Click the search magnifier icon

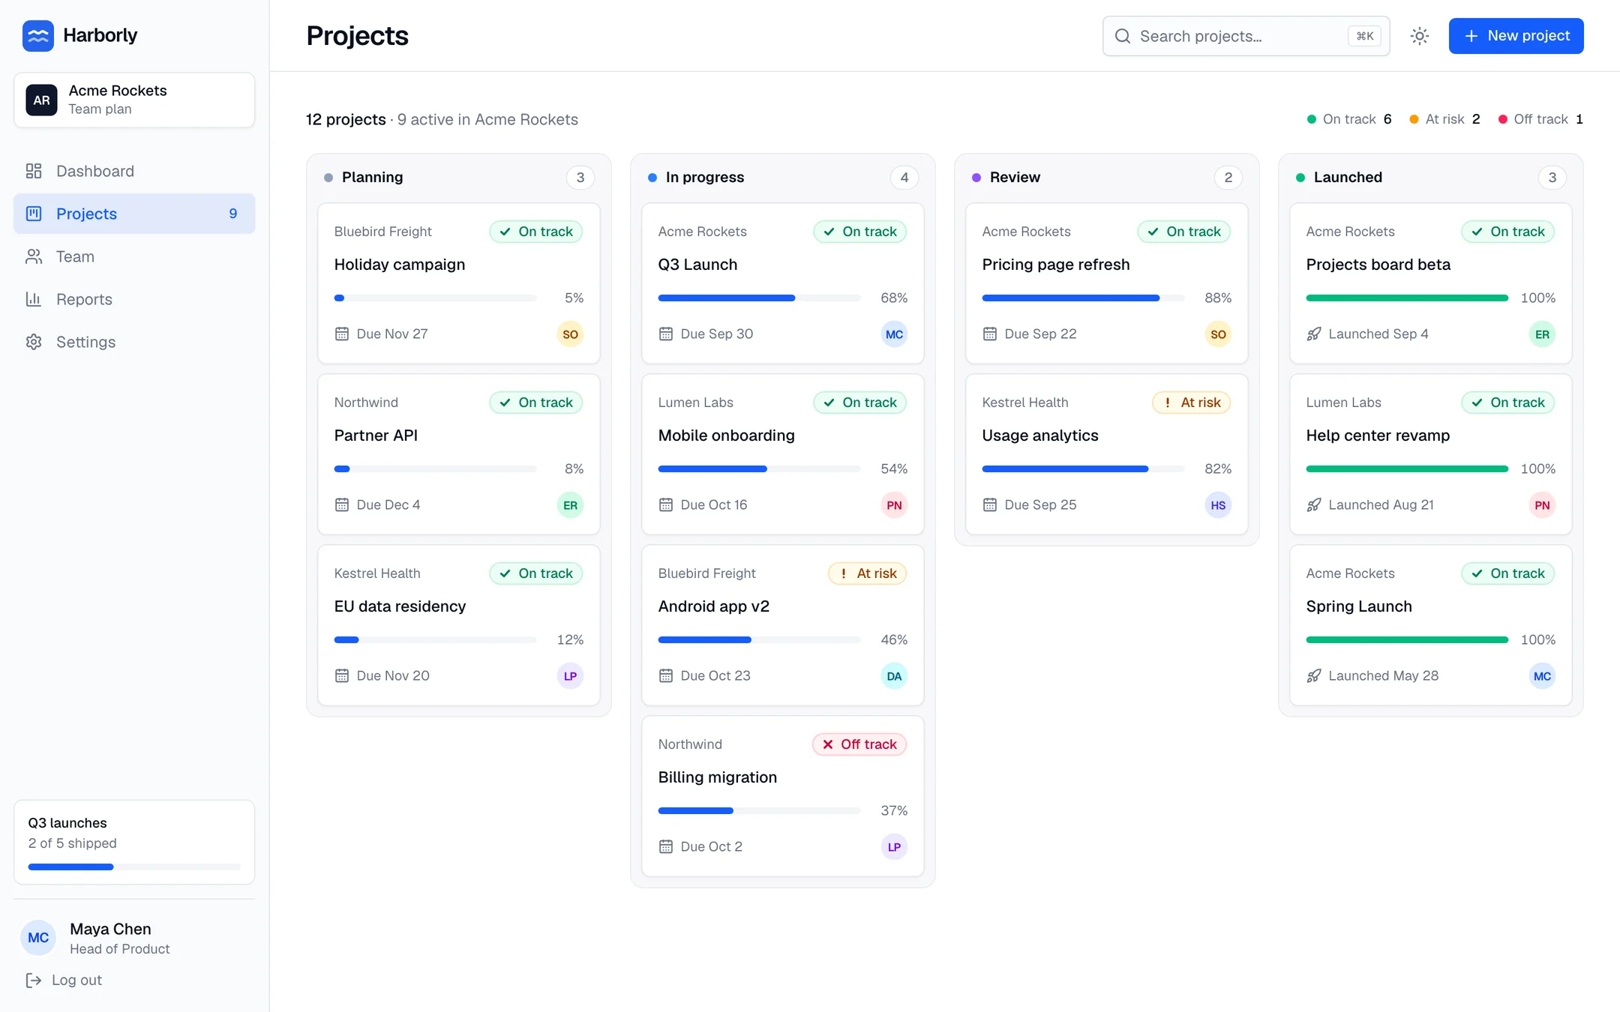(x=1123, y=36)
